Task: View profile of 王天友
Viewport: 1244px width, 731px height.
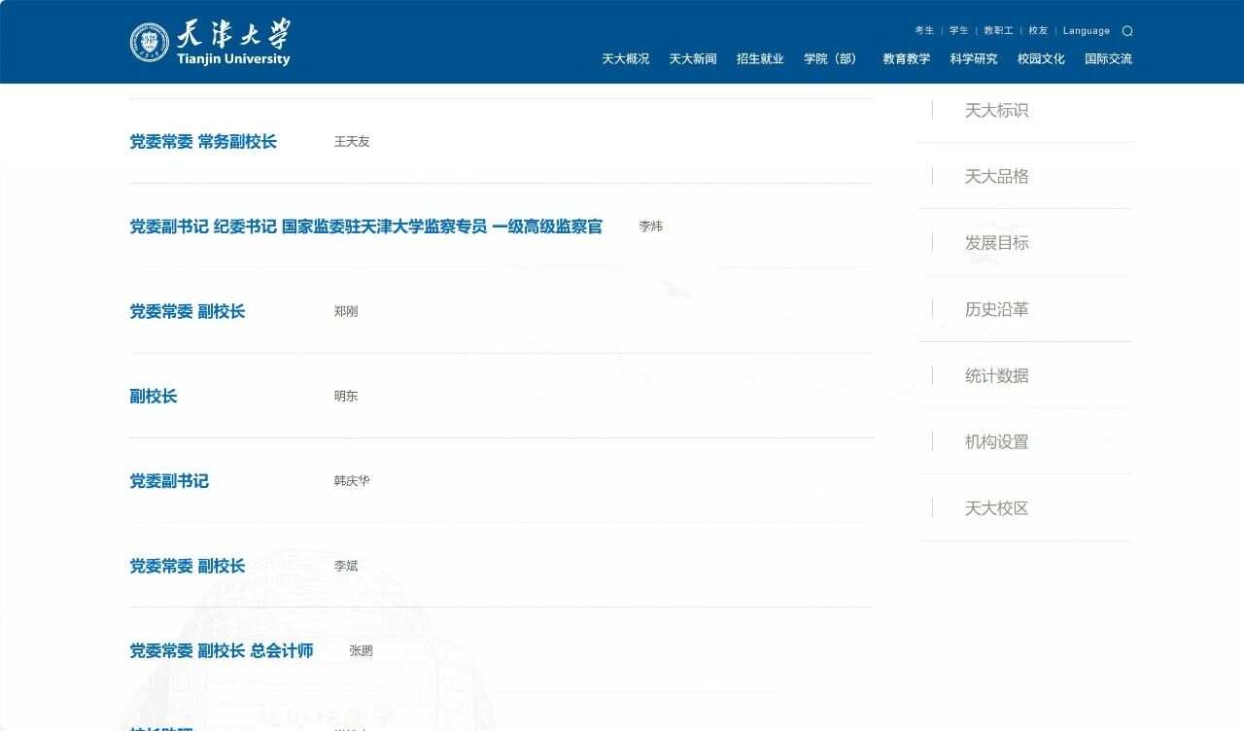Action: click(x=351, y=141)
